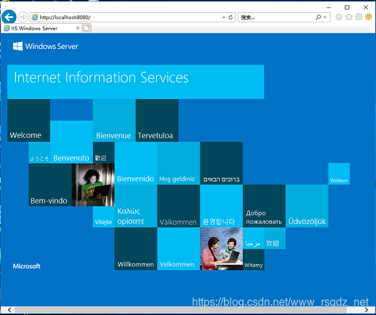This screenshot has width=376, height=315.
Task: Minimize the browser window
Action: click(x=328, y=7)
